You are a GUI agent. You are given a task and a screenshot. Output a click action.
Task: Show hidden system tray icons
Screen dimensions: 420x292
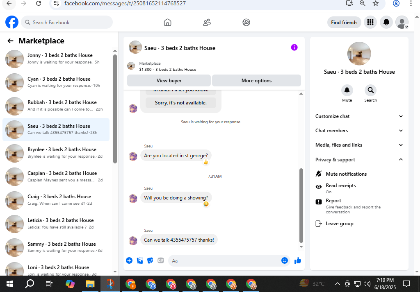point(338,284)
